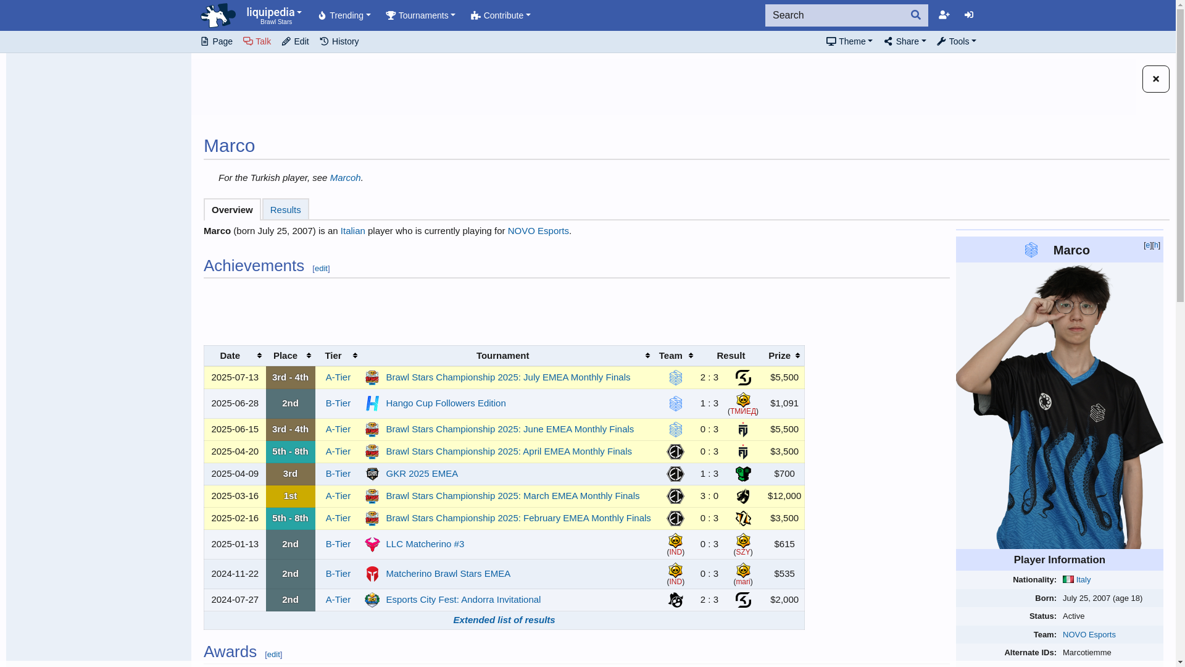Image resolution: width=1185 pixels, height=667 pixels.
Task: Open the Share dropdown
Action: coord(905,41)
